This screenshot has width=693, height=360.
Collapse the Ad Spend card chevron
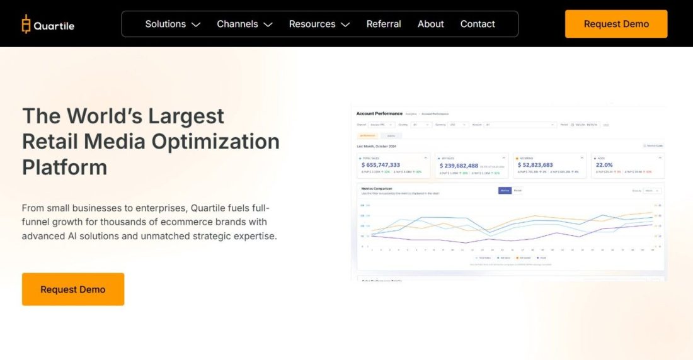click(581, 158)
